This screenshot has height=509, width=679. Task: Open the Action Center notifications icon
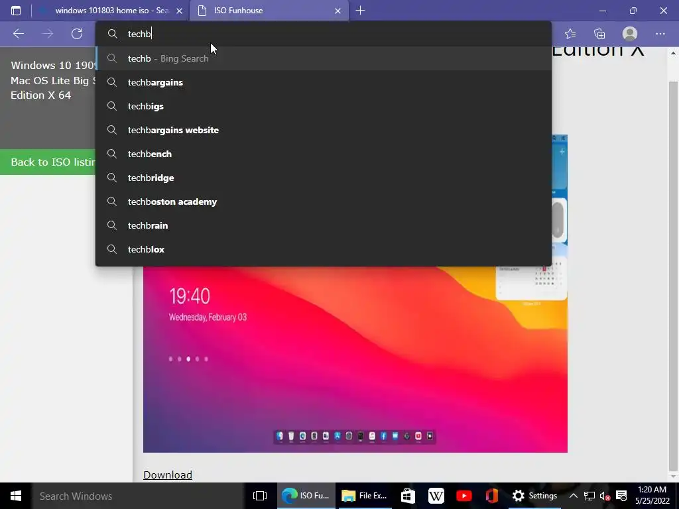point(621,496)
